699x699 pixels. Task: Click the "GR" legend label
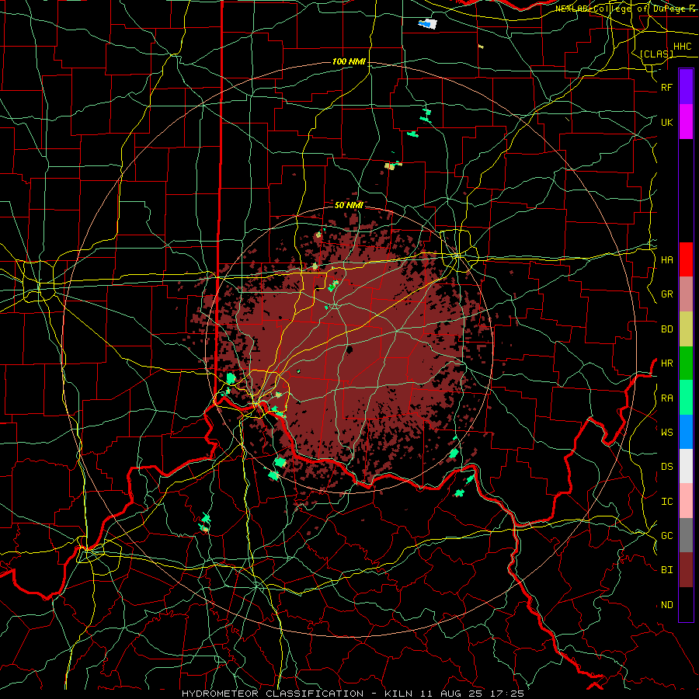tap(667, 294)
